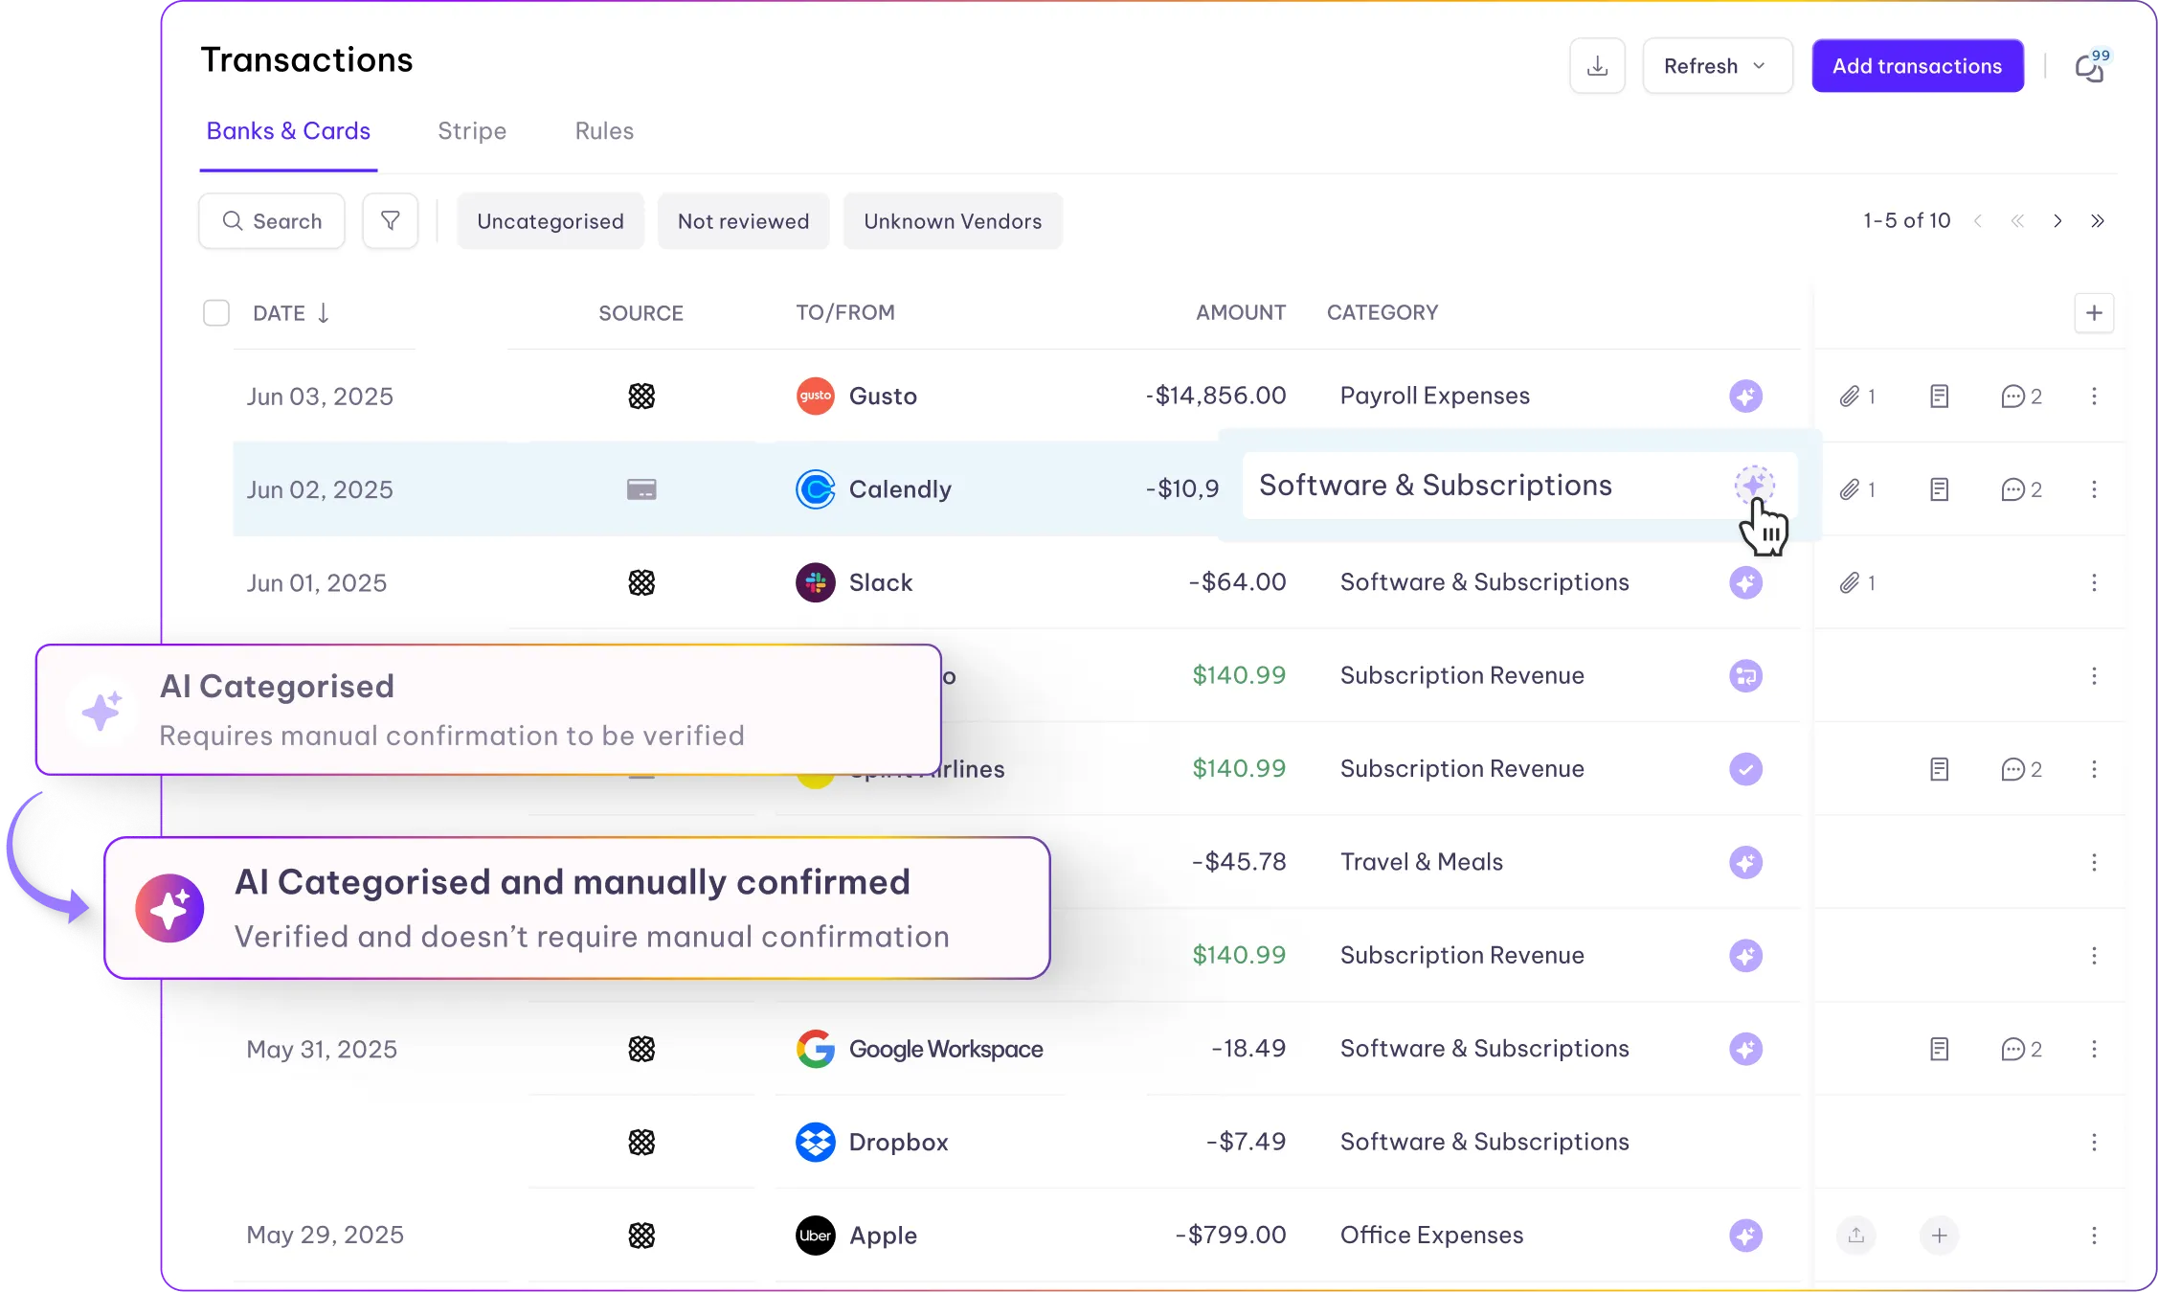Screen dimensions: 2158x1293
Task: Open the filter funnel icon
Action: pyautogui.click(x=390, y=221)
